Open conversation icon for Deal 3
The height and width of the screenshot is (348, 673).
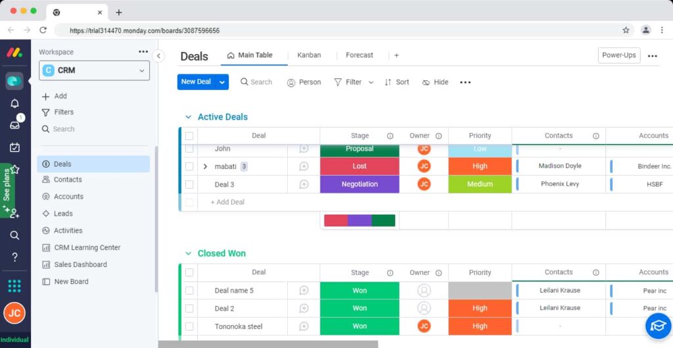pos(304,184)
